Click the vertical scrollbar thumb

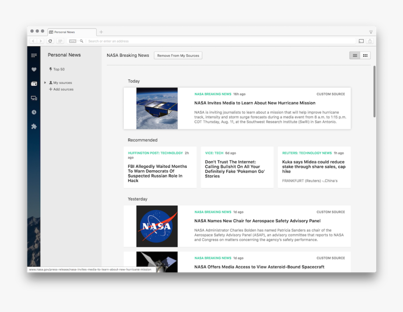(x=374, y=91)
